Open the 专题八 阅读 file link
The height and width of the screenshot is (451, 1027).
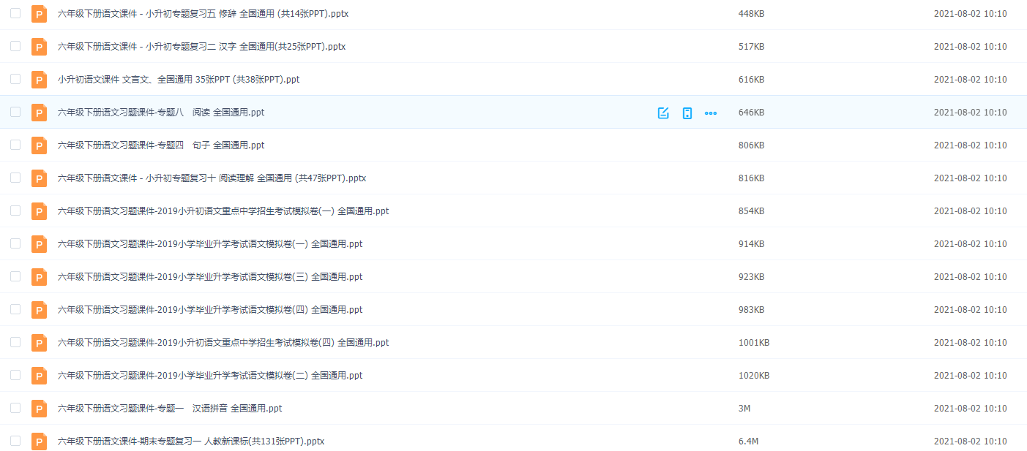click(x=160, y=112)
